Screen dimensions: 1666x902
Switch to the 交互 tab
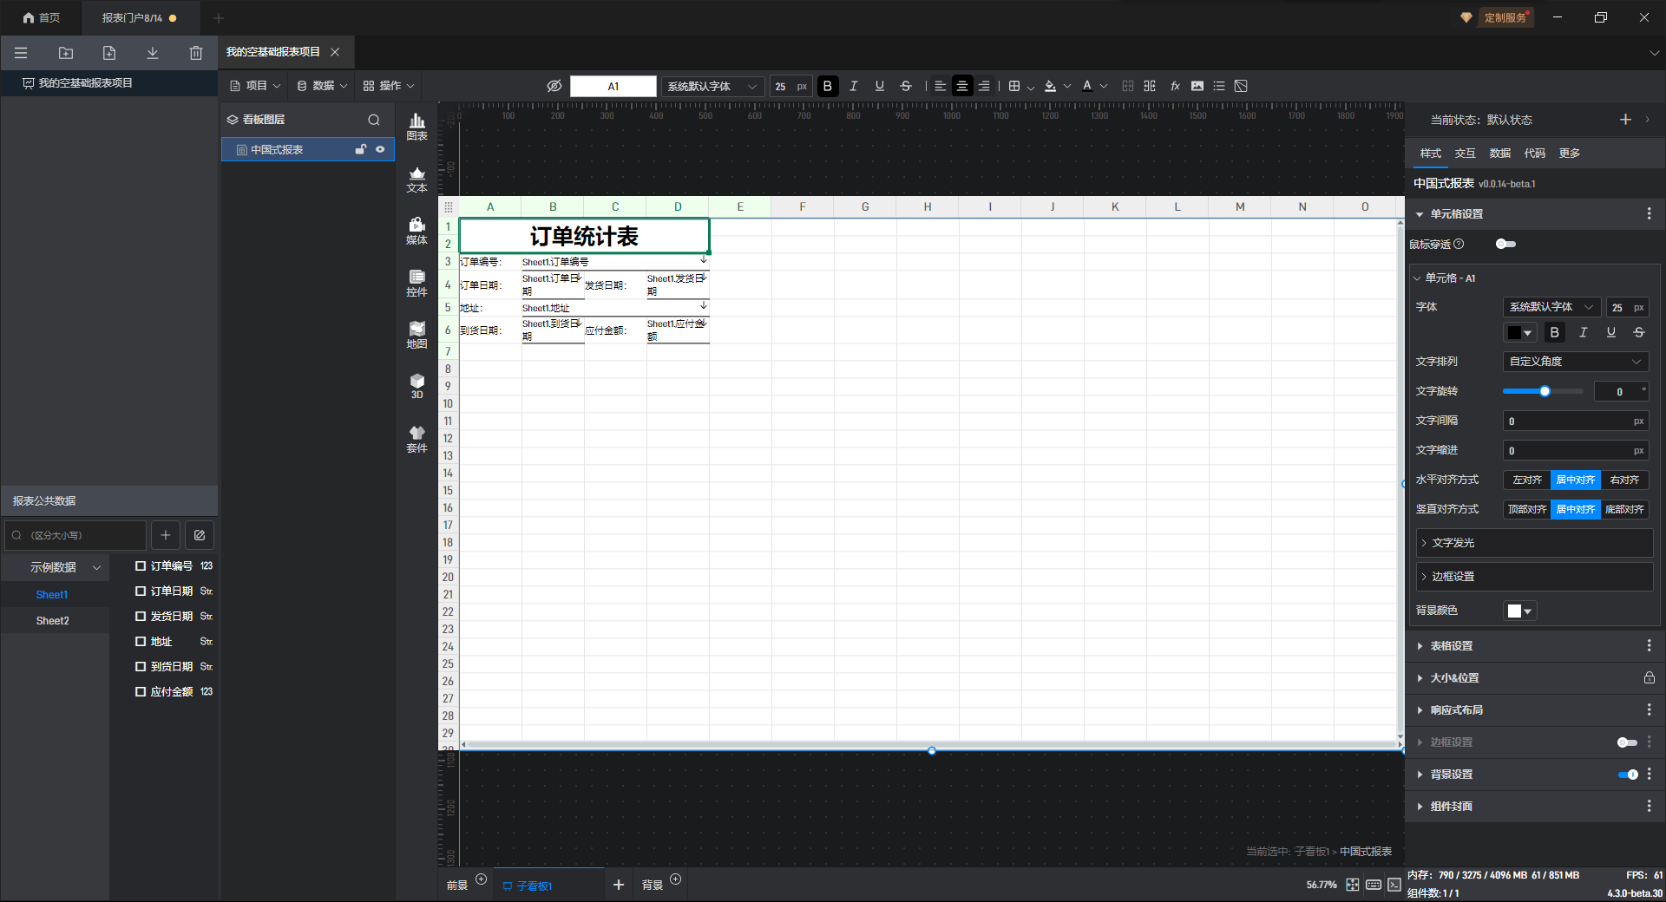click(x=1465, y=154)
